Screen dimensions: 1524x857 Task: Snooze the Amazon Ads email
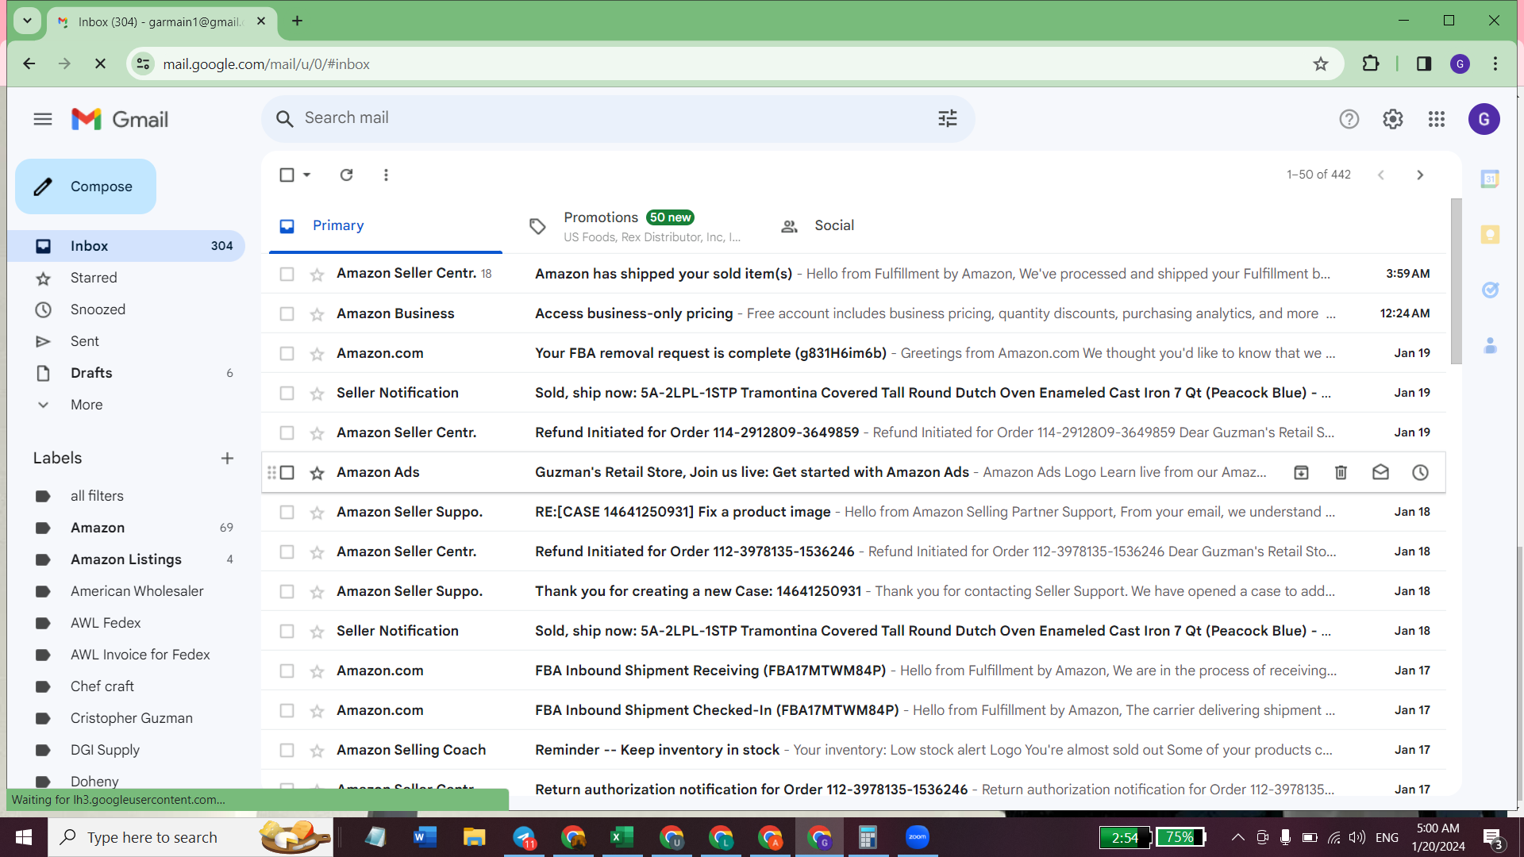pos(1420,472)
